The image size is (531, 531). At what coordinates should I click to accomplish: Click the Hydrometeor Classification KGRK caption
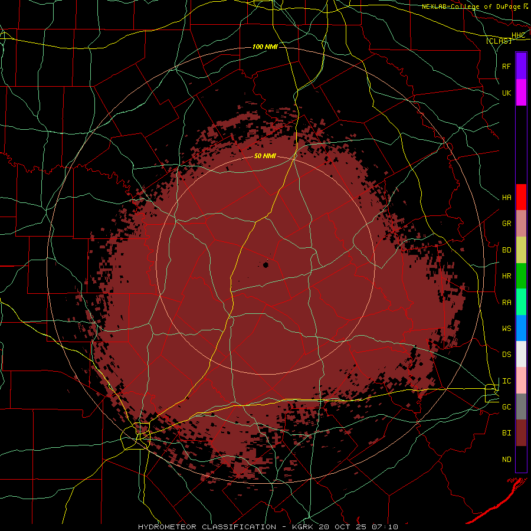[x=268, y=527]
